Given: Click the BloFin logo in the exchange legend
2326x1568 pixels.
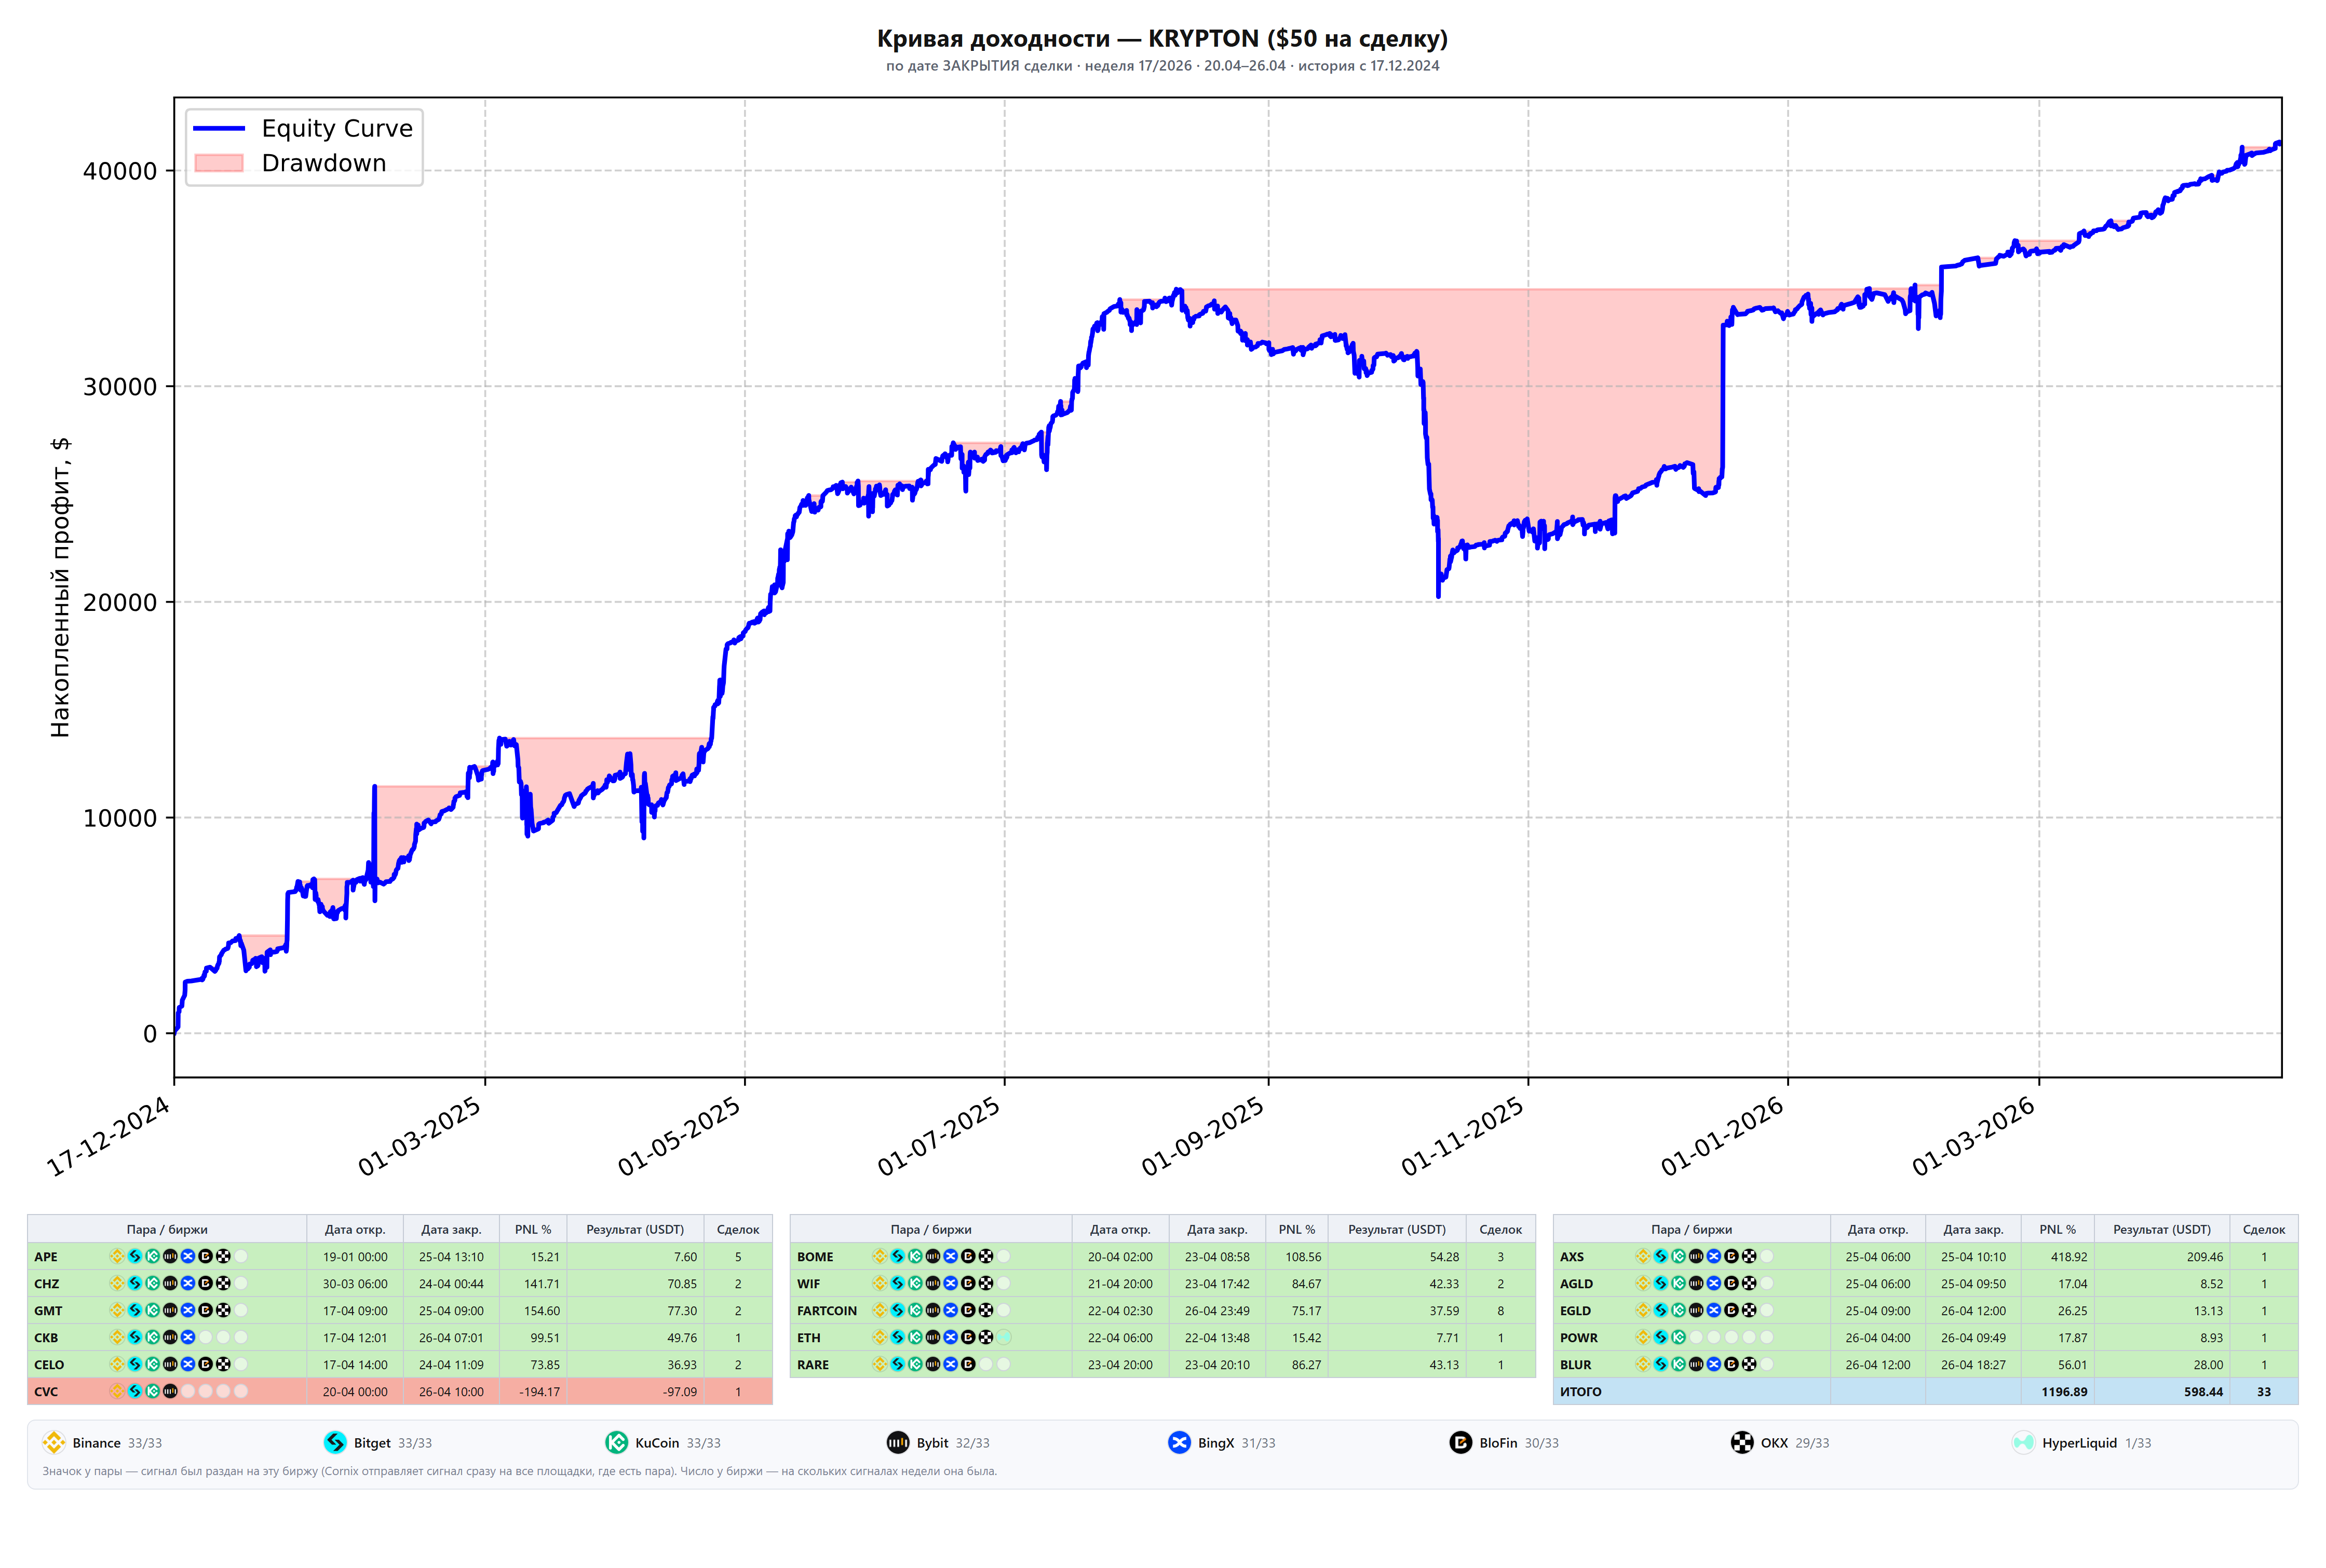Looking at the screenshot, I should click(x=1461, y=1442).
